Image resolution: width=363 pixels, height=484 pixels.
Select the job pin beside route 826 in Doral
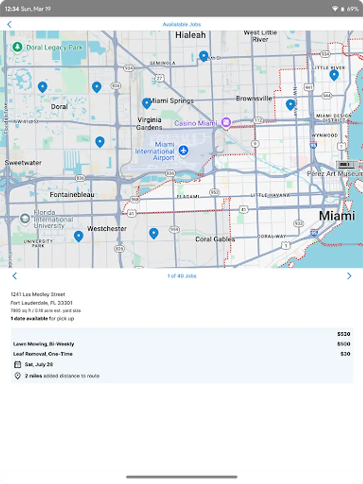pyautogui.click(x=97, y=87)
